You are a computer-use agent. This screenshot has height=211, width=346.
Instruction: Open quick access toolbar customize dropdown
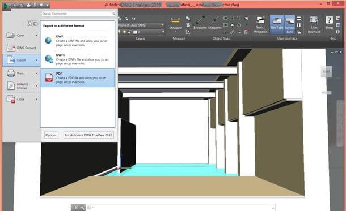pyautogui.click(x=47, y=5)
